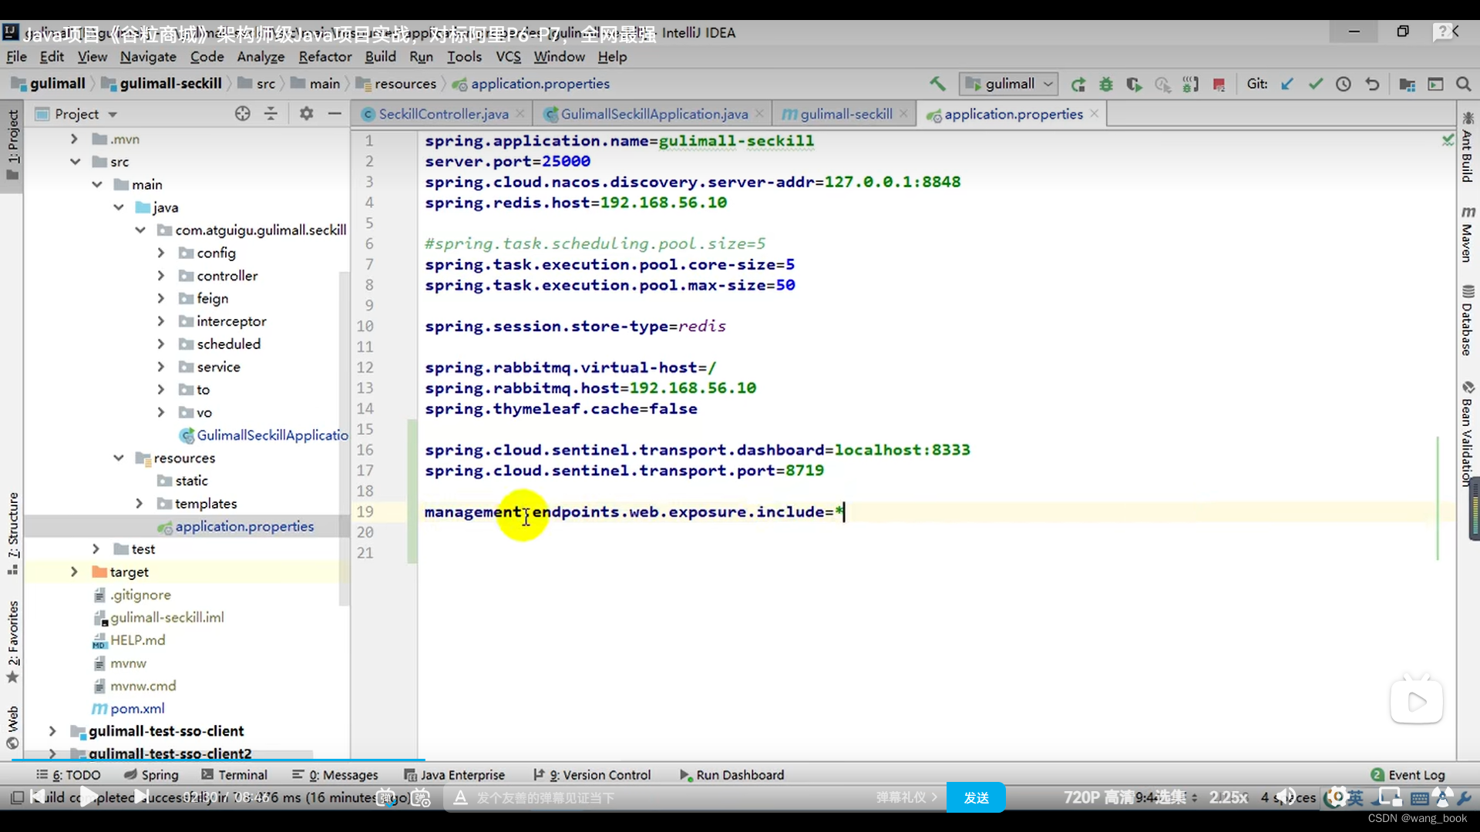The height and width of the screenshot is (832, 1480).
Task: Select the SeckillController.java tab
Action: point(442,114)
